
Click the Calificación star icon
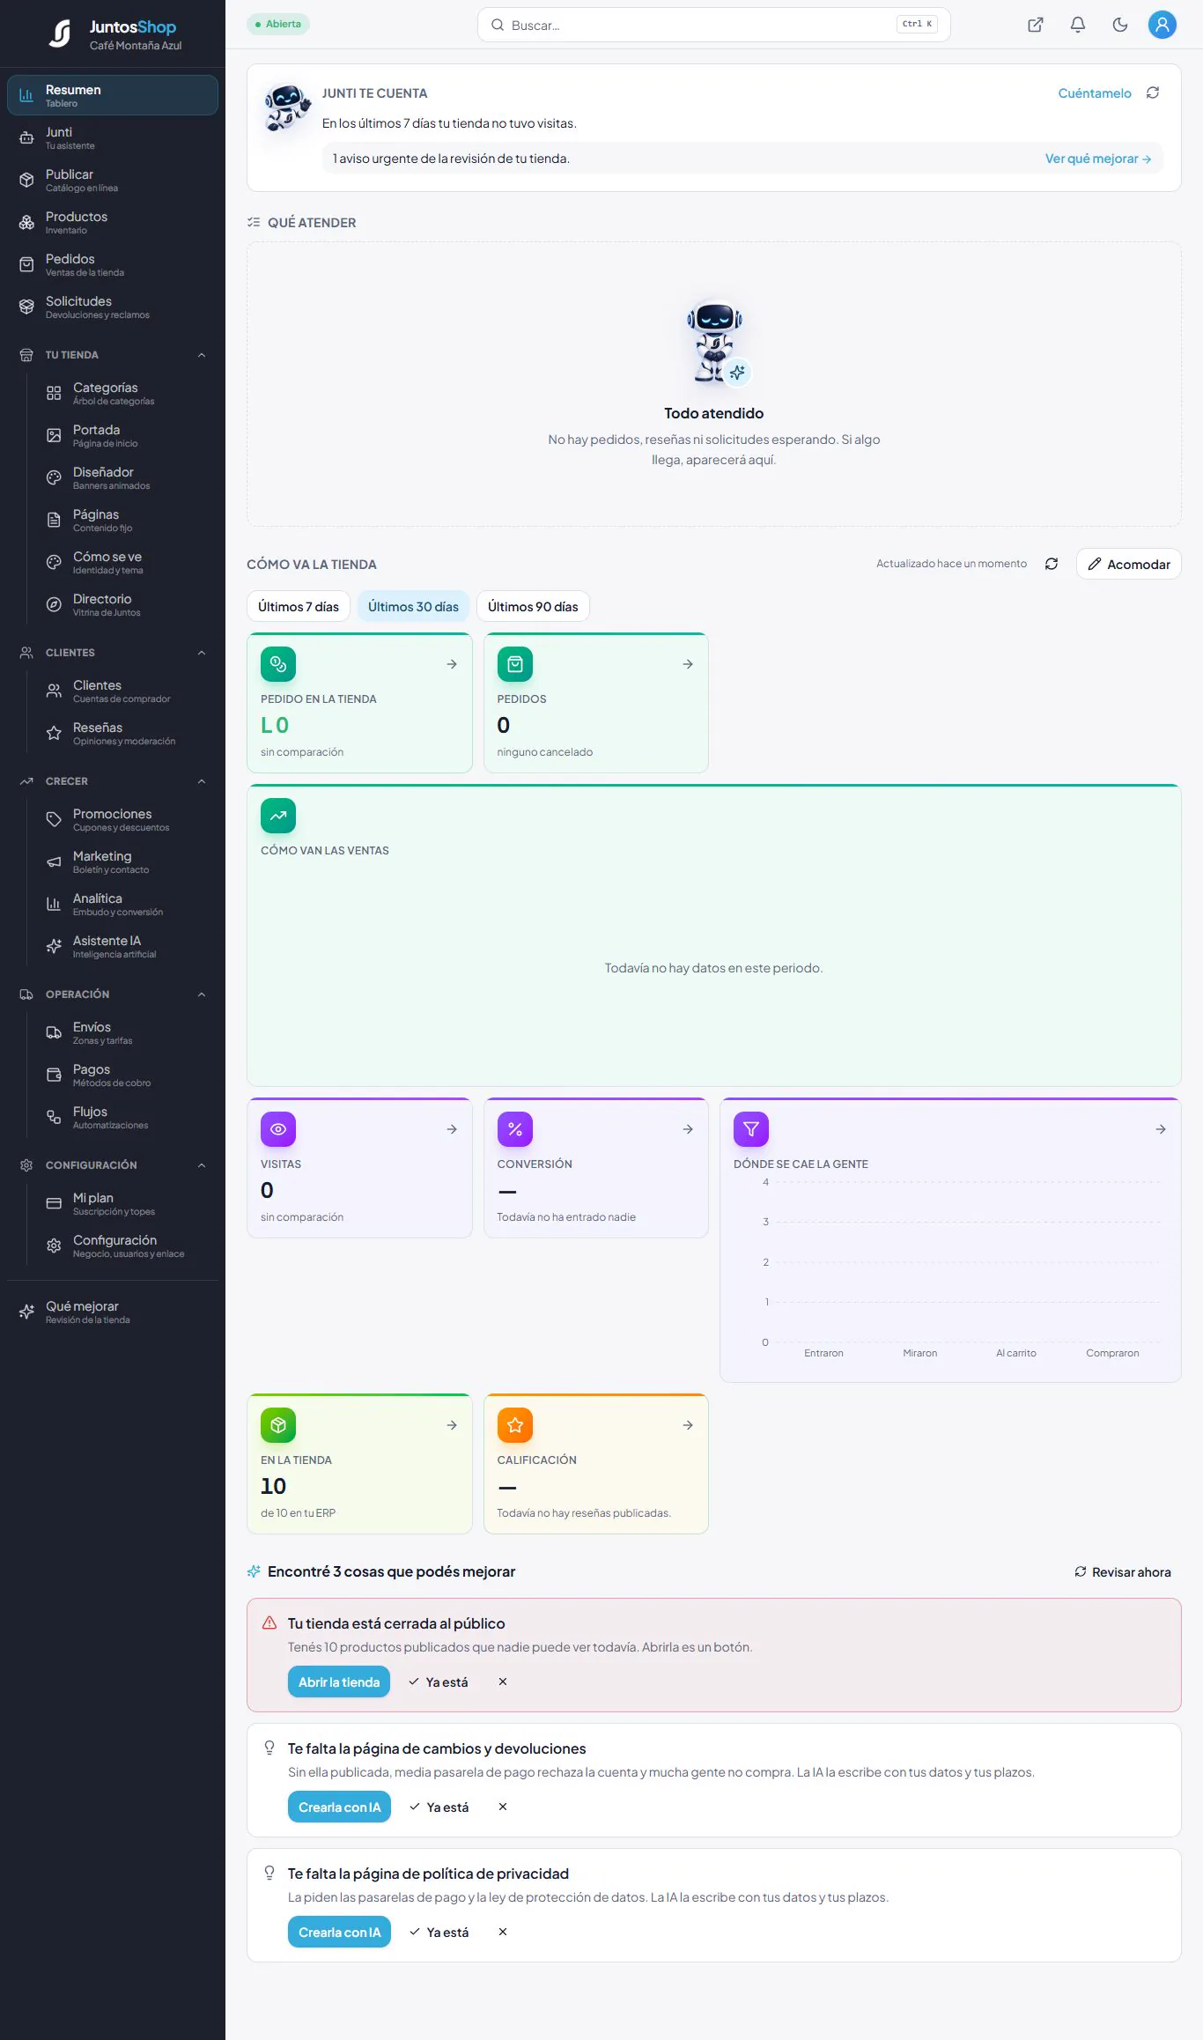point(515,1425)
